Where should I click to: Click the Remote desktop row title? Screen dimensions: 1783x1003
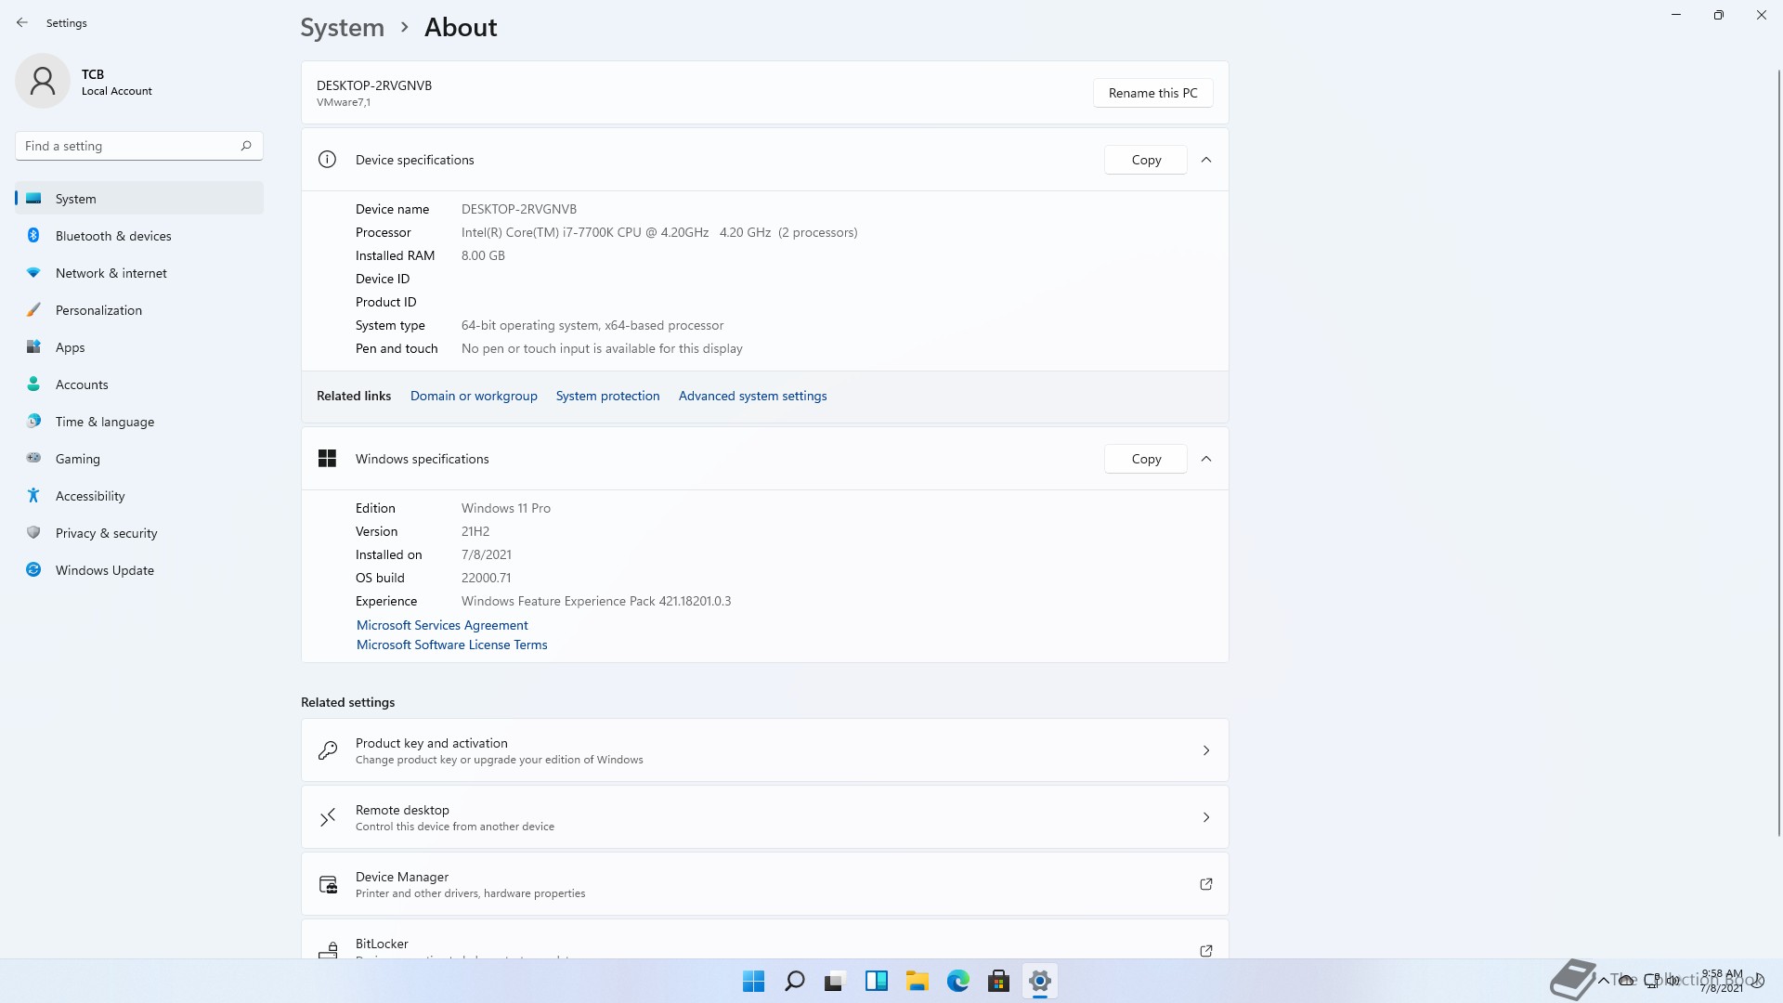[402, 810]
